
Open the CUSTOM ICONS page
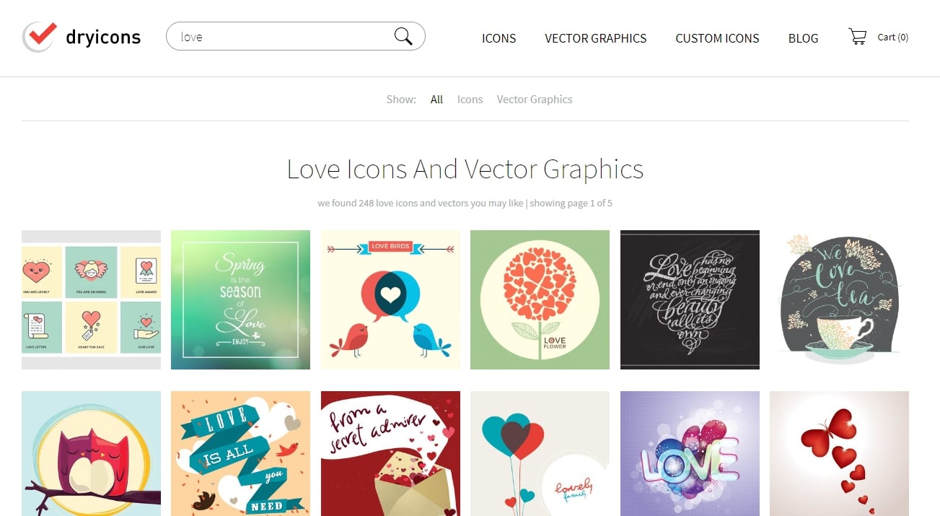click(x=717, y=38)
